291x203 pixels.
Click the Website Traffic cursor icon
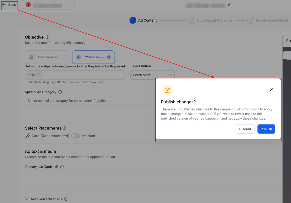79,57
